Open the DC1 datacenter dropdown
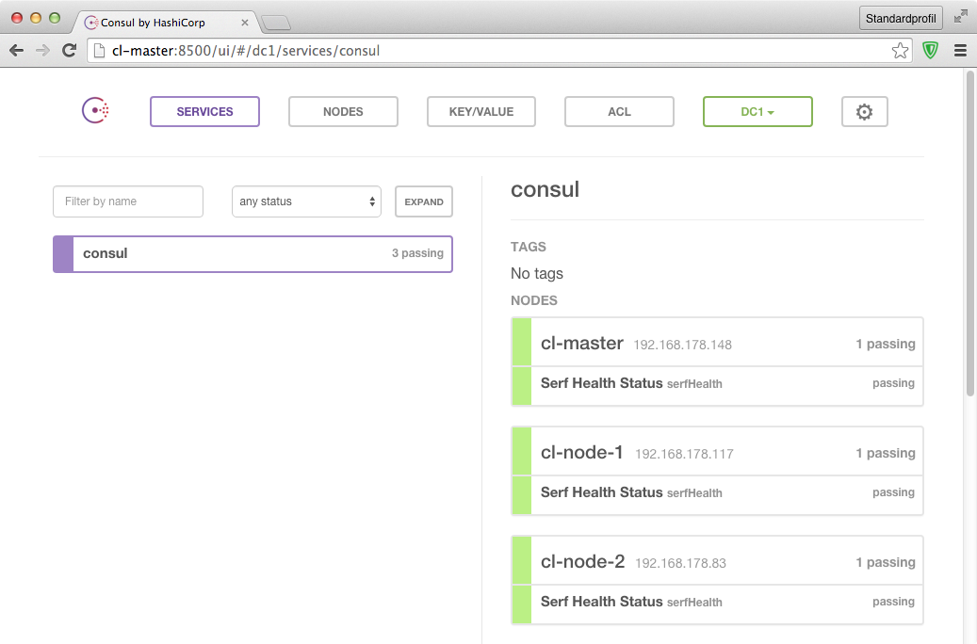This screenshot has width=977, height=644. pos(757,112)
